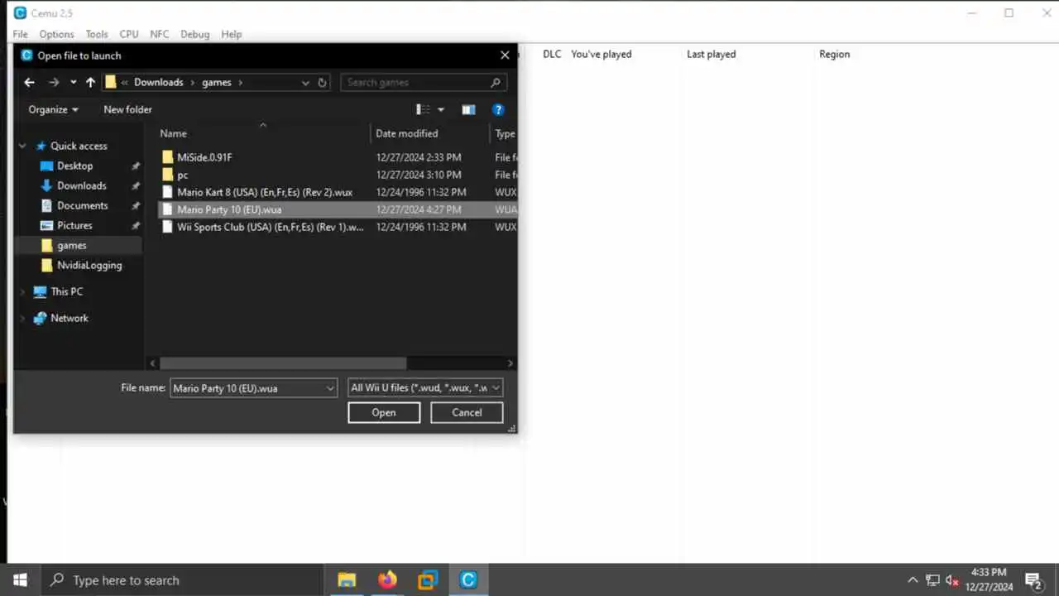Sort by the Type column header
The width and height of the screenshot is (1059, 596).
tap(504, 133)
